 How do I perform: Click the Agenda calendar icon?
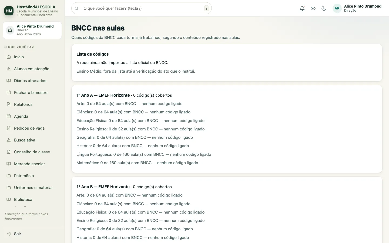[9, 116]
